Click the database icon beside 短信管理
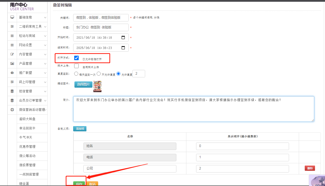Image resolution: width=325 pixels, height=186 pixels. [12, 91]
